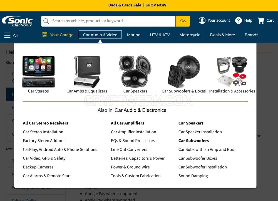The image size is (278, 201).
Task: Open Tools & Custom Fabrication link
Action: [136, 176]
